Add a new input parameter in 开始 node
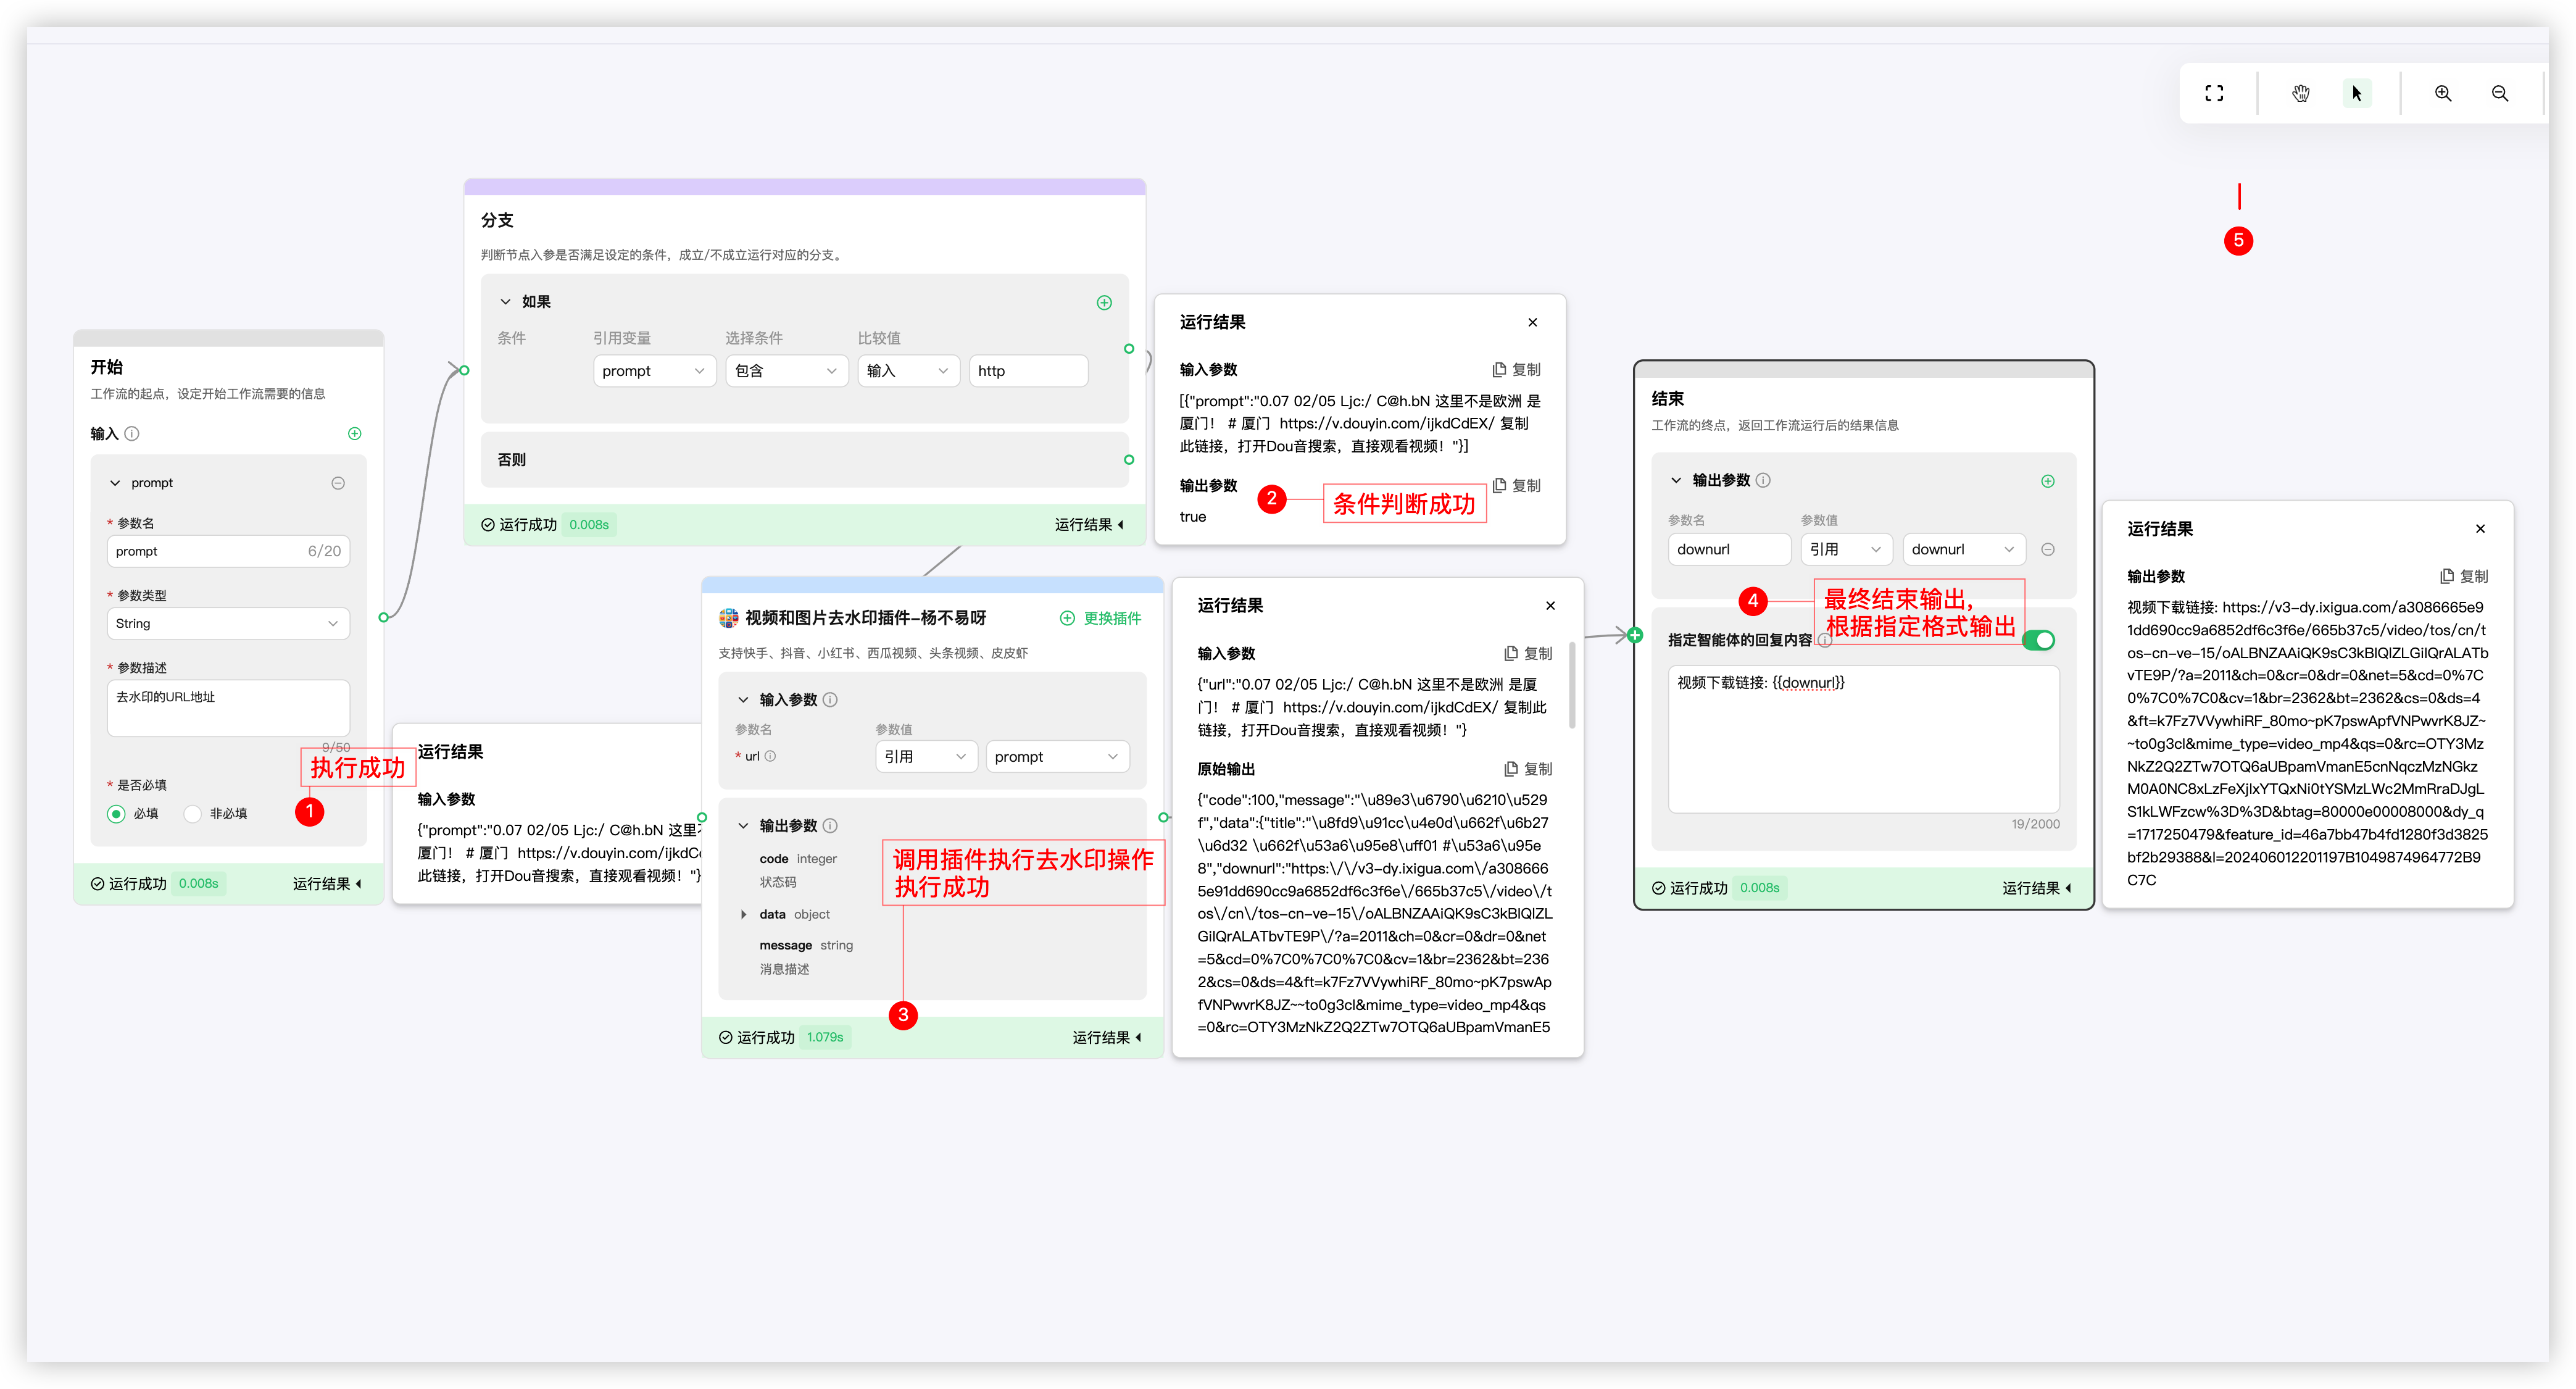This screenshot has width=2576, height=1389. pos(354,433)
